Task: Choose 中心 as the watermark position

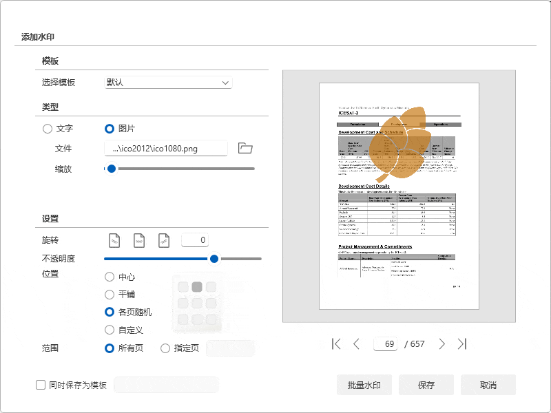Action: [x=109, y=277]
